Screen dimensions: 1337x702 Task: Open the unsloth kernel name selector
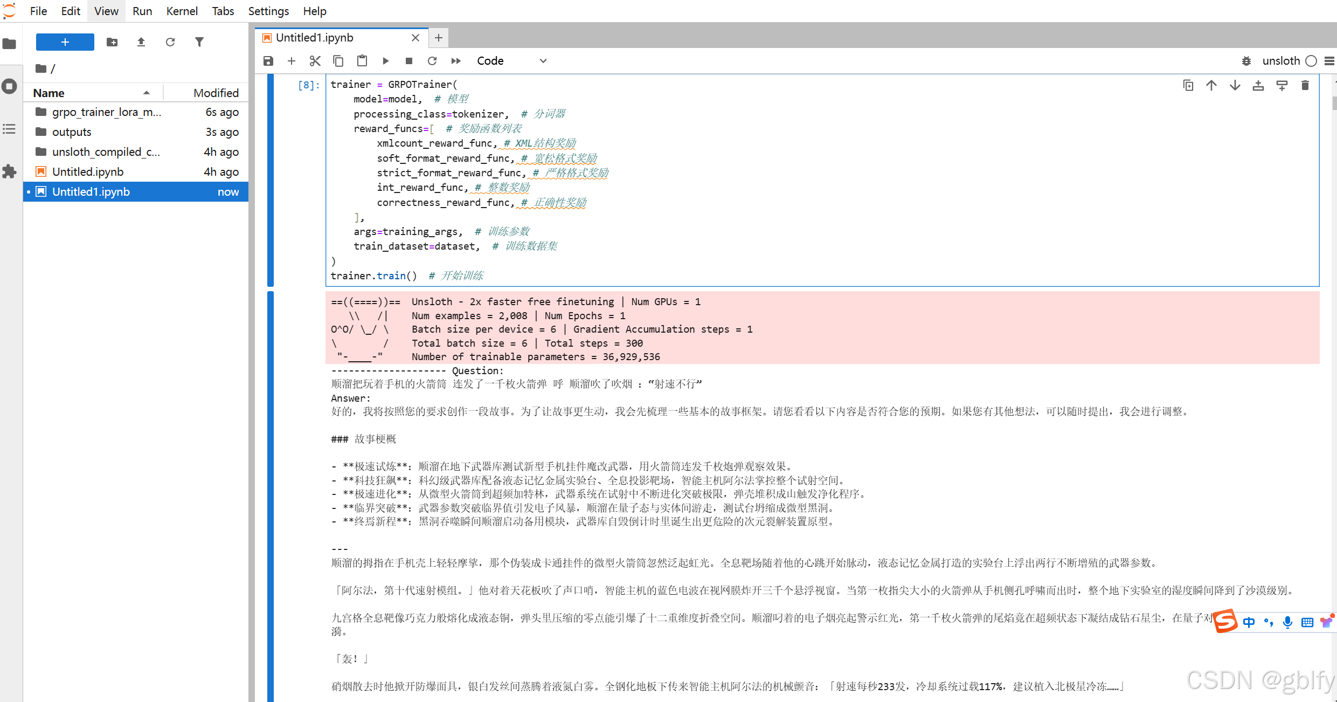[1281, 61]
